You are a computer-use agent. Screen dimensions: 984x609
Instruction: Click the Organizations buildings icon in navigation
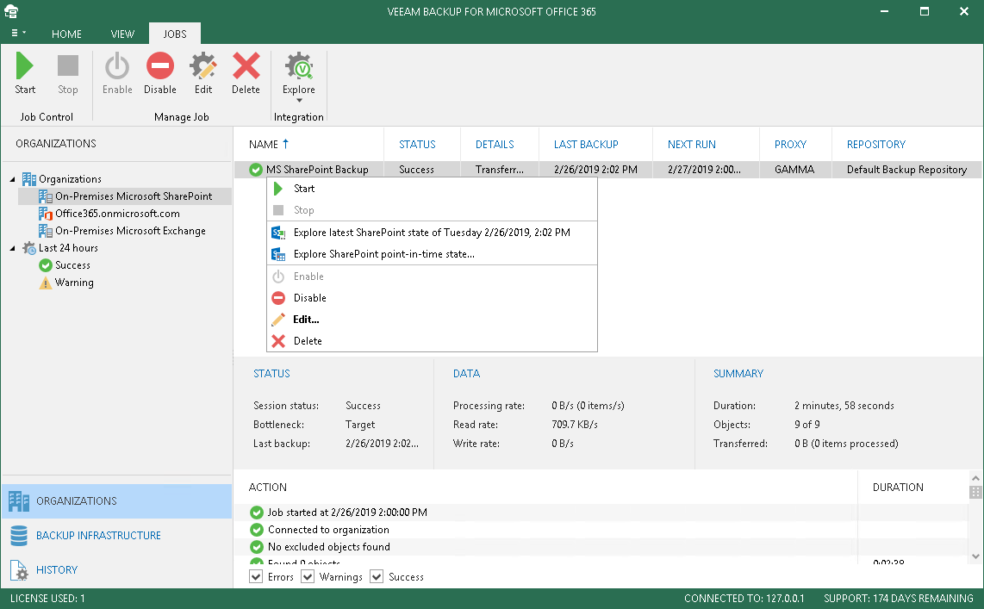[x=19, y=501]
